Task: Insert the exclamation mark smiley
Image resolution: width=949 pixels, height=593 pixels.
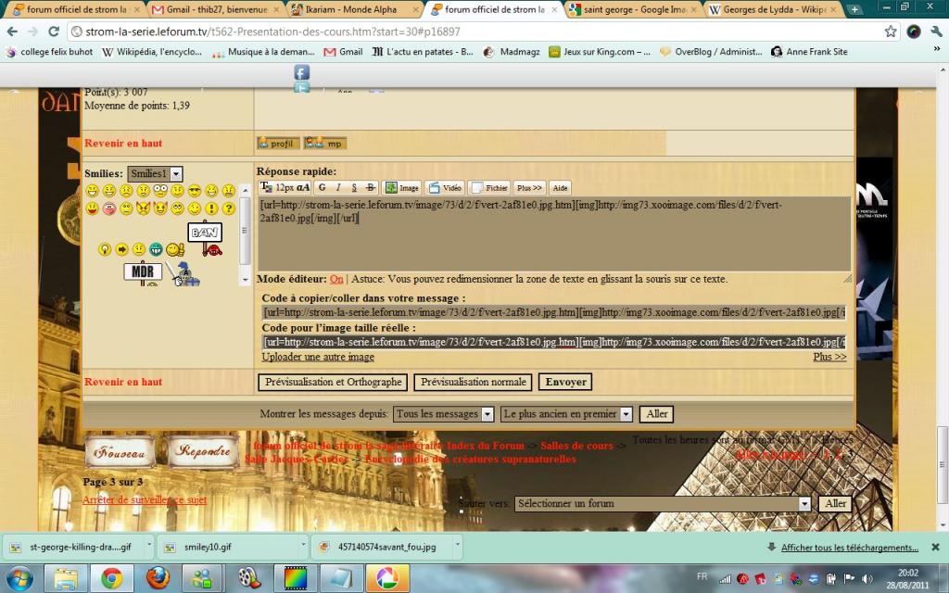Action: (x=211, y=208)
